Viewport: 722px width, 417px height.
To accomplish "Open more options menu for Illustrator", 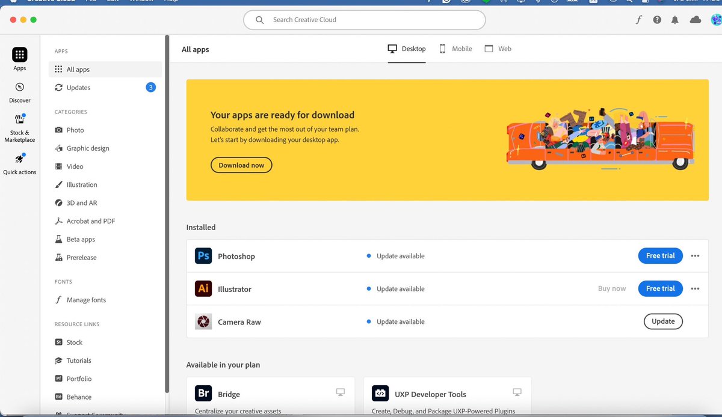I will pyautogui.click(x=696, y=289).
